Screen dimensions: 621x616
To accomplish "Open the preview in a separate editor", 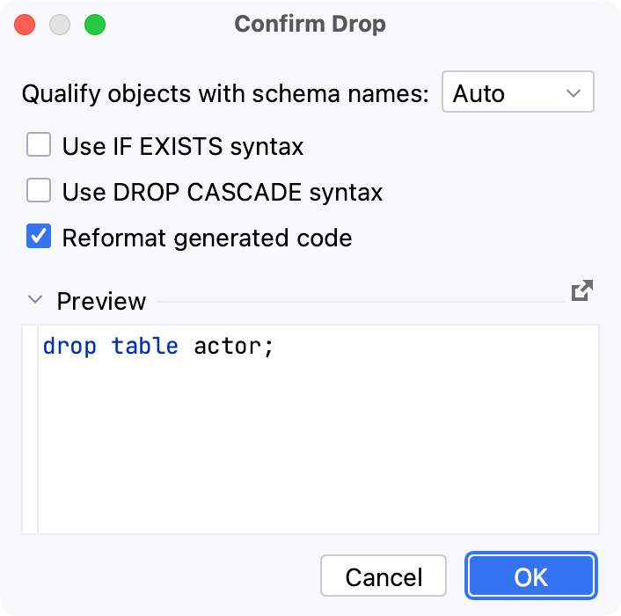I will click(581, 291).
